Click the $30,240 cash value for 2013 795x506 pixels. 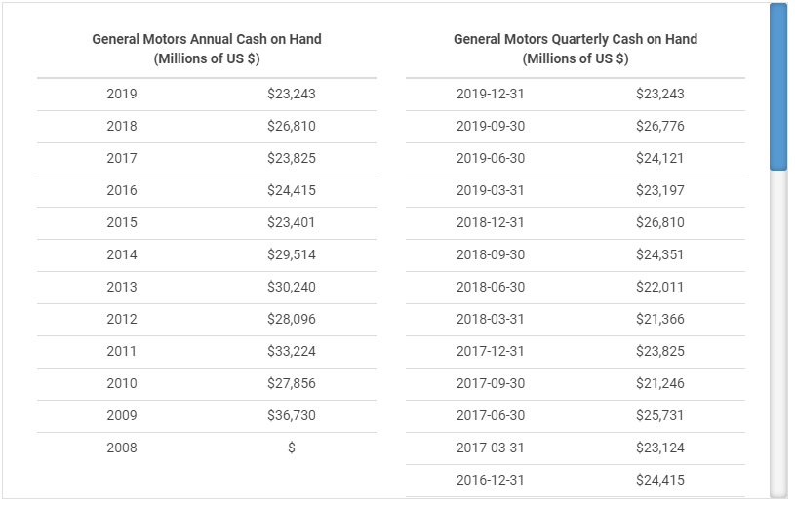tap(292, 287)
